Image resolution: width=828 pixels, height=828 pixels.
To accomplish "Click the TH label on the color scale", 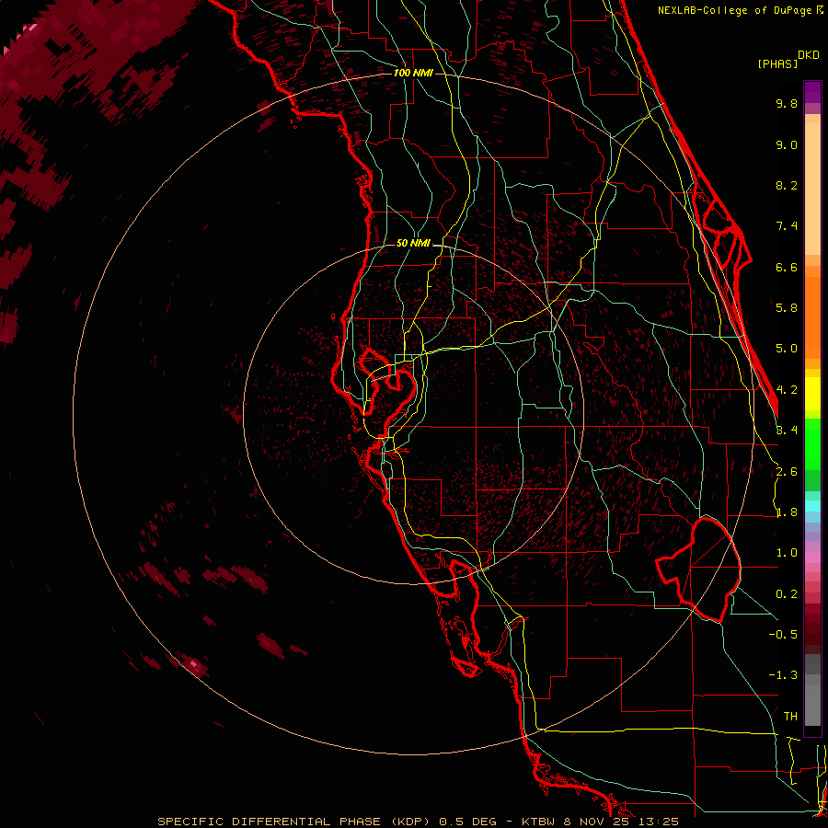I will [790, 717].
